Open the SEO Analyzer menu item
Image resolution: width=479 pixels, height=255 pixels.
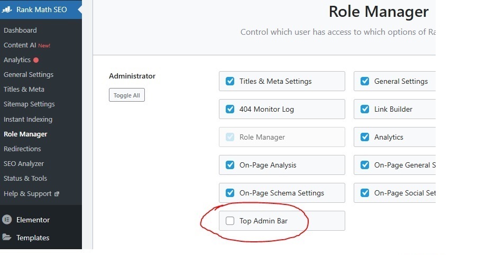coord(24,164)
